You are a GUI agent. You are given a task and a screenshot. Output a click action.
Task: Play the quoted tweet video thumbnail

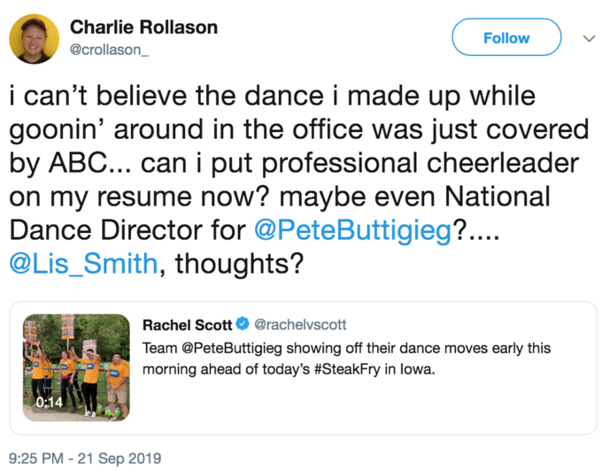coord(76,368)
